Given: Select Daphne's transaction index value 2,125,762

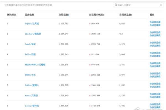Looking at the screenshot, I should pyautogui.click(x=64, y=23).
